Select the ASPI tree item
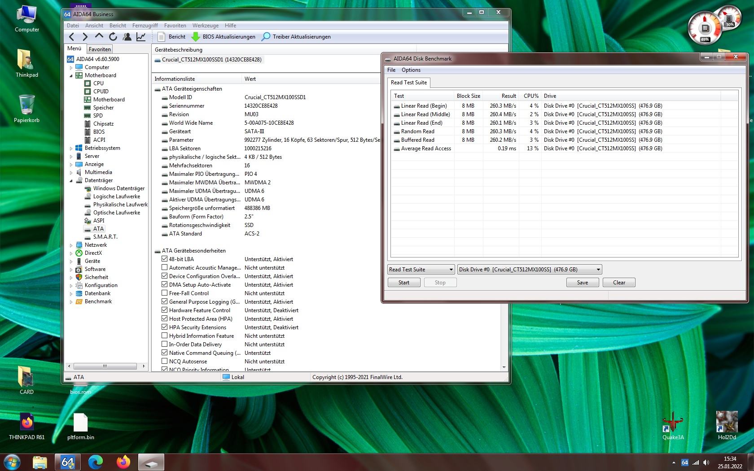Screen dimensions: 754x471 pyautogui.click(x=94, y=221)
